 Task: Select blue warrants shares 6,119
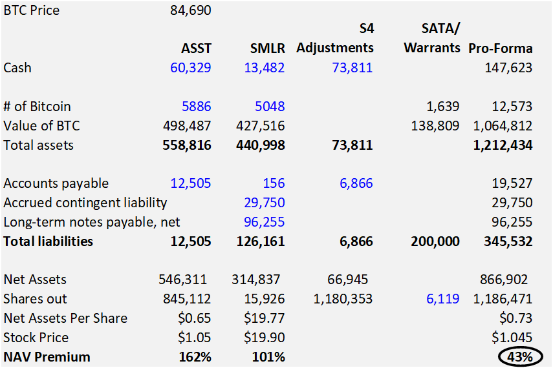coord(442,299)
